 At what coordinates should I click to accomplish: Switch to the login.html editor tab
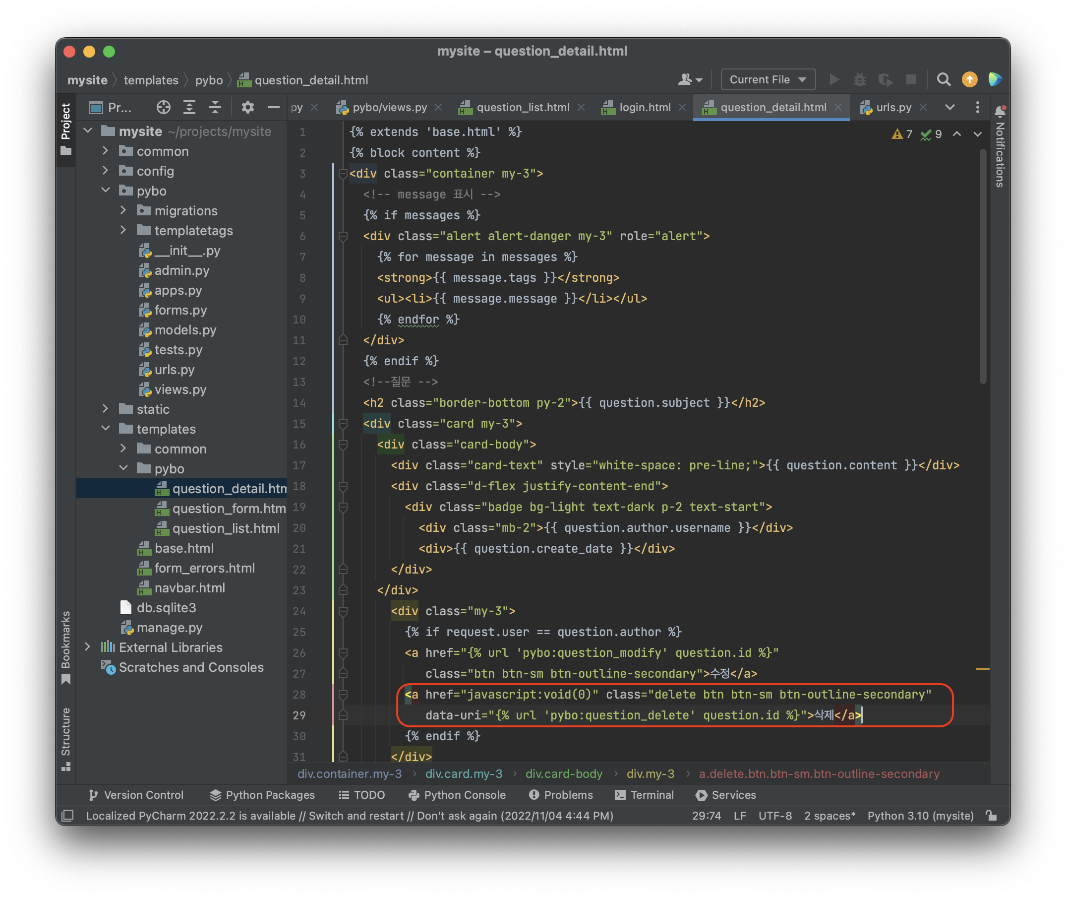click(x=644, y=108)
